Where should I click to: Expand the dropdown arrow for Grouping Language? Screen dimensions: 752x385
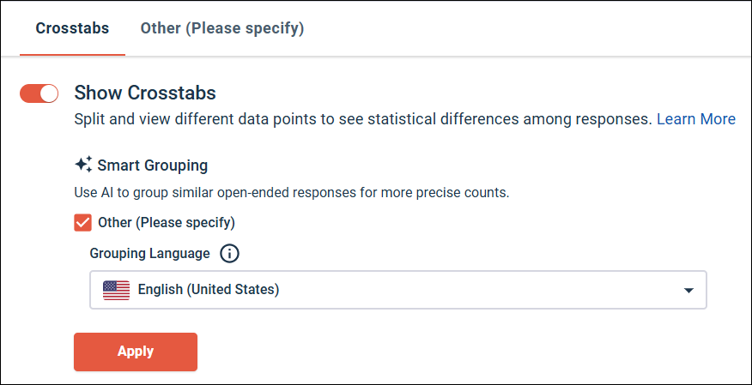688,291
